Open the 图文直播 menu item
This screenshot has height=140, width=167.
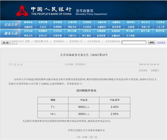click(x=72, y=31)
